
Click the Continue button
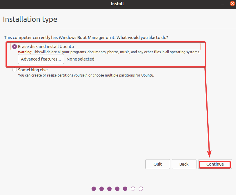[215, 164]
